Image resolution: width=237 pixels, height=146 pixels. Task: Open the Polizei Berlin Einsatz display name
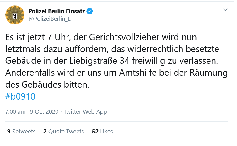click(57, 11)
